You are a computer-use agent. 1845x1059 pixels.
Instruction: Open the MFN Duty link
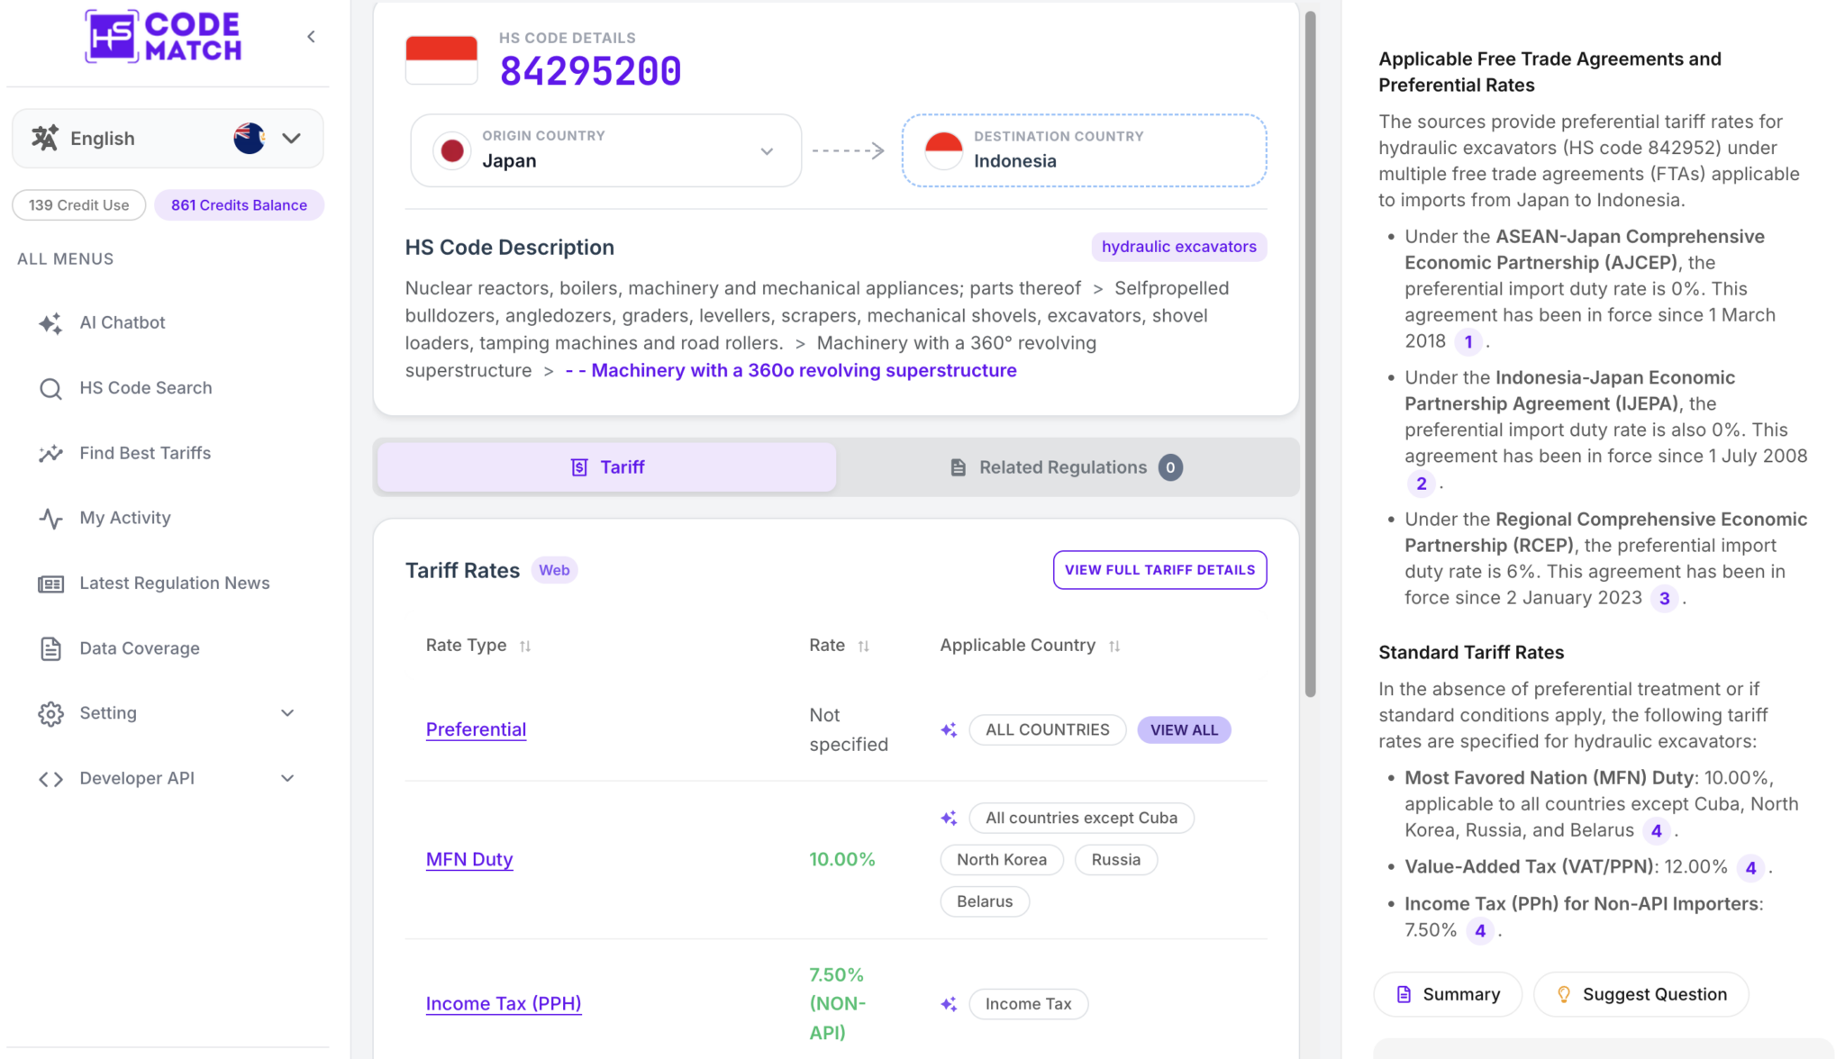(469, 860)
